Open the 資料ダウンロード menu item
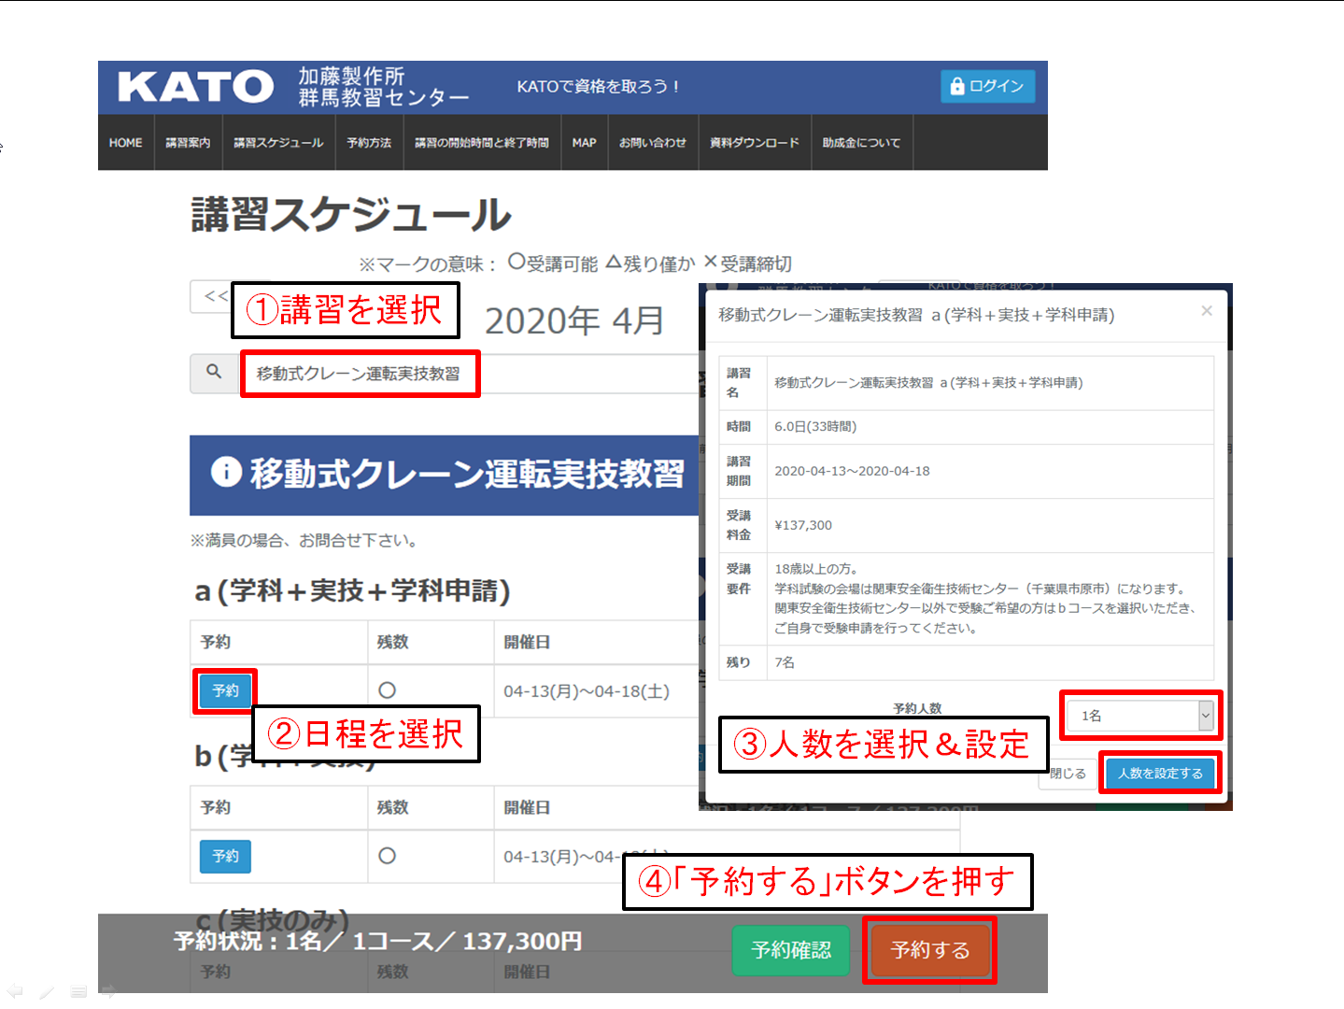 coord(755,143)
